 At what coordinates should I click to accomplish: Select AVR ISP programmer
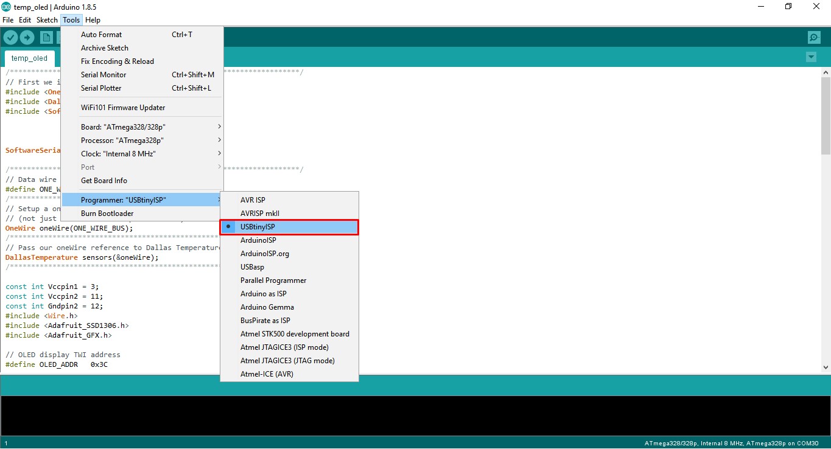pyautogui.click(x=289, y=200)
